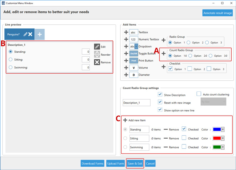Click the Remove X icon in preview

(x=97, y=62)
